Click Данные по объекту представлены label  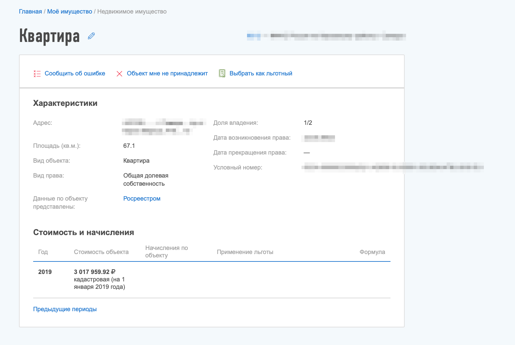(60, 203)
